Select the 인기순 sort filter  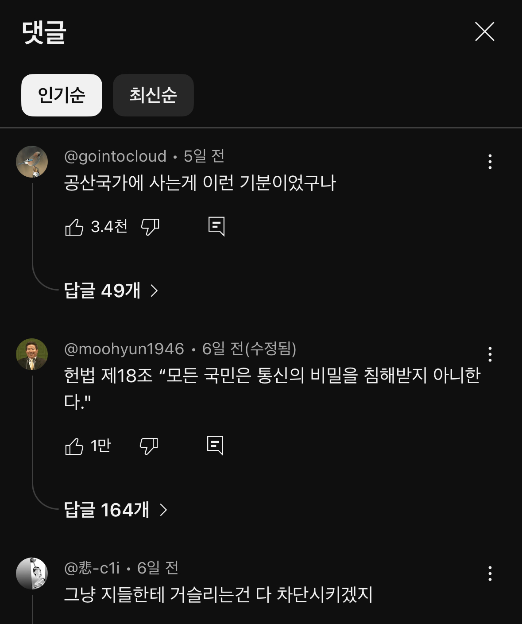pos(62,95)
